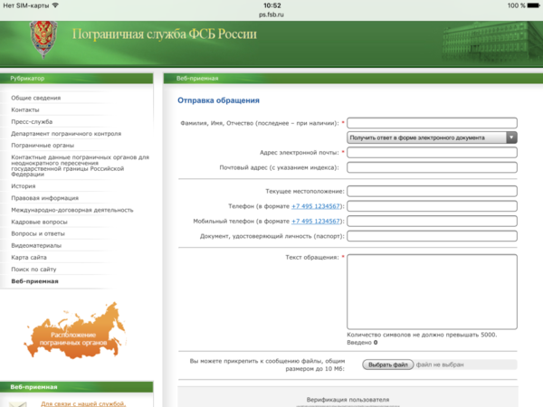Image resolution: width=543 pixels, height=407 pixels.
Task: Click 'Для связи с нашей службой' link
Action: click(x=83, y=403)
